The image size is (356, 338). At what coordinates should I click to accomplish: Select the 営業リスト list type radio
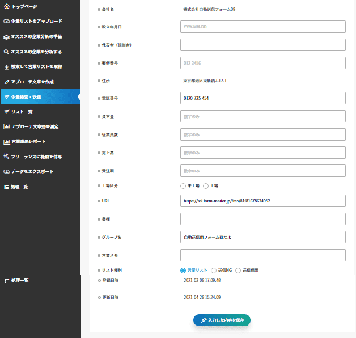(x=183, y=271)
